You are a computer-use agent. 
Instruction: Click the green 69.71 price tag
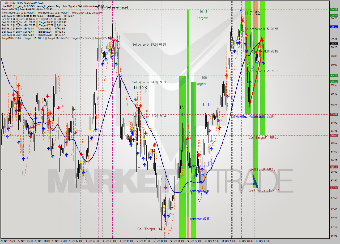tap(334, 75)
